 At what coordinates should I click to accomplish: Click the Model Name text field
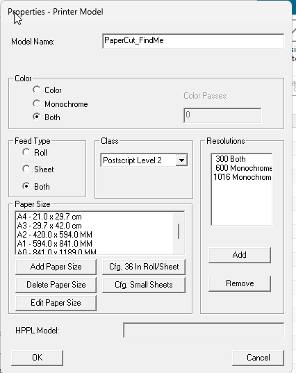(x=193, y=41)
